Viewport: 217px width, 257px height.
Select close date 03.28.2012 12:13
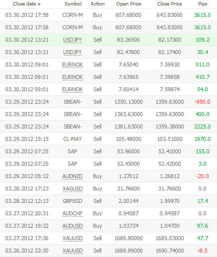pos(27,201)
